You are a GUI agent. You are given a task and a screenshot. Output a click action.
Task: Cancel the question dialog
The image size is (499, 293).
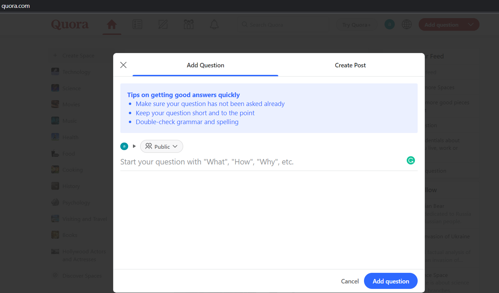(x=350, y=281)
